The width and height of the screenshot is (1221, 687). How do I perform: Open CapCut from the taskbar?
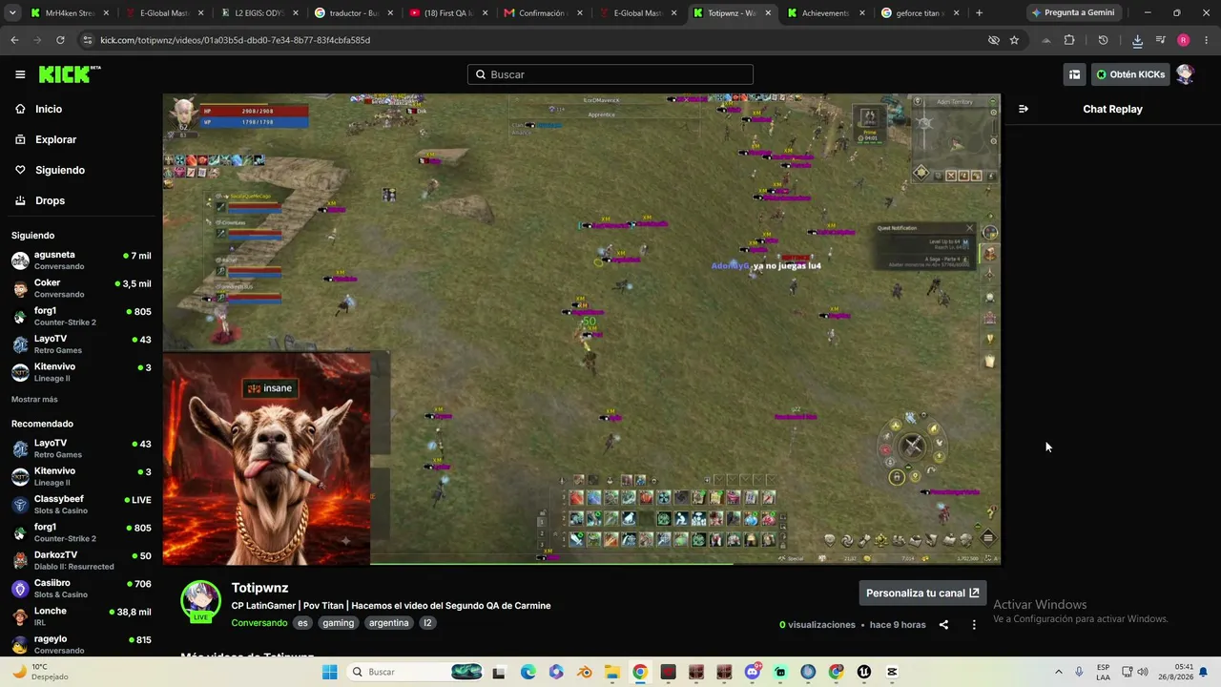[892, 672]
